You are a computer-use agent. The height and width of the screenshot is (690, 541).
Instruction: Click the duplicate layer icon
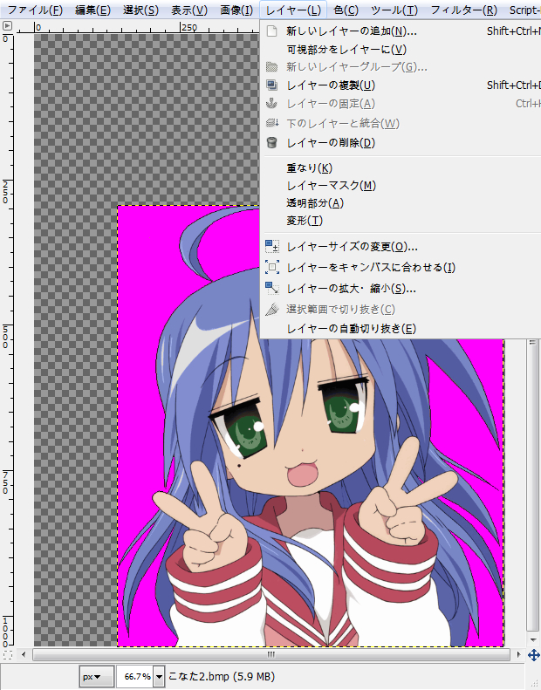click(x=272, y=85)
